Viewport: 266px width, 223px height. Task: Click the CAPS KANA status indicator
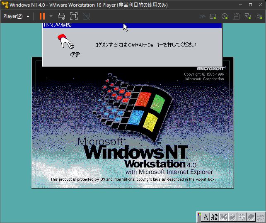tap(260, 217)
